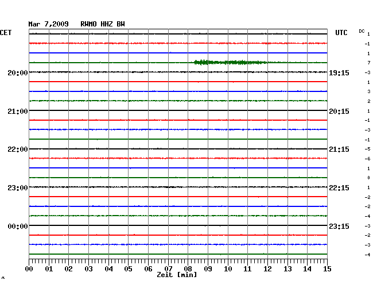
Task: Click minute tick label "13" on time axis
Action: tap(287, 269)
